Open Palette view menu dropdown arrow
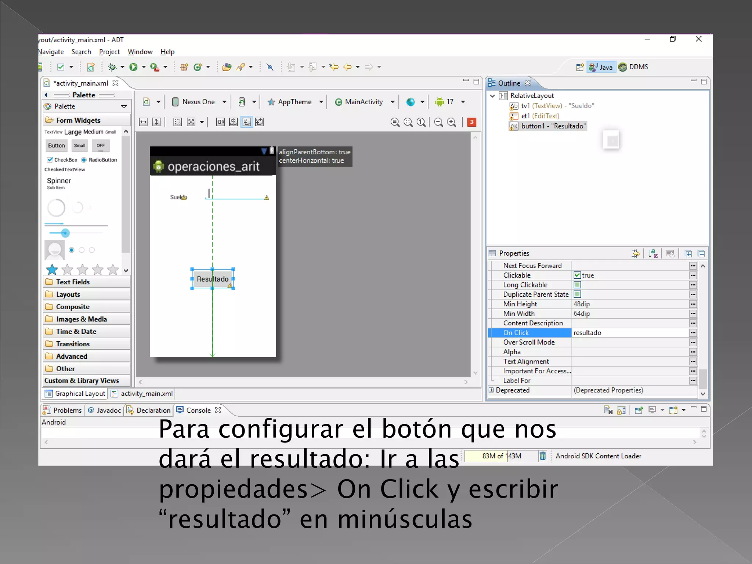The height and width of the screenshot is (564, 752). (x=124, y=106)
